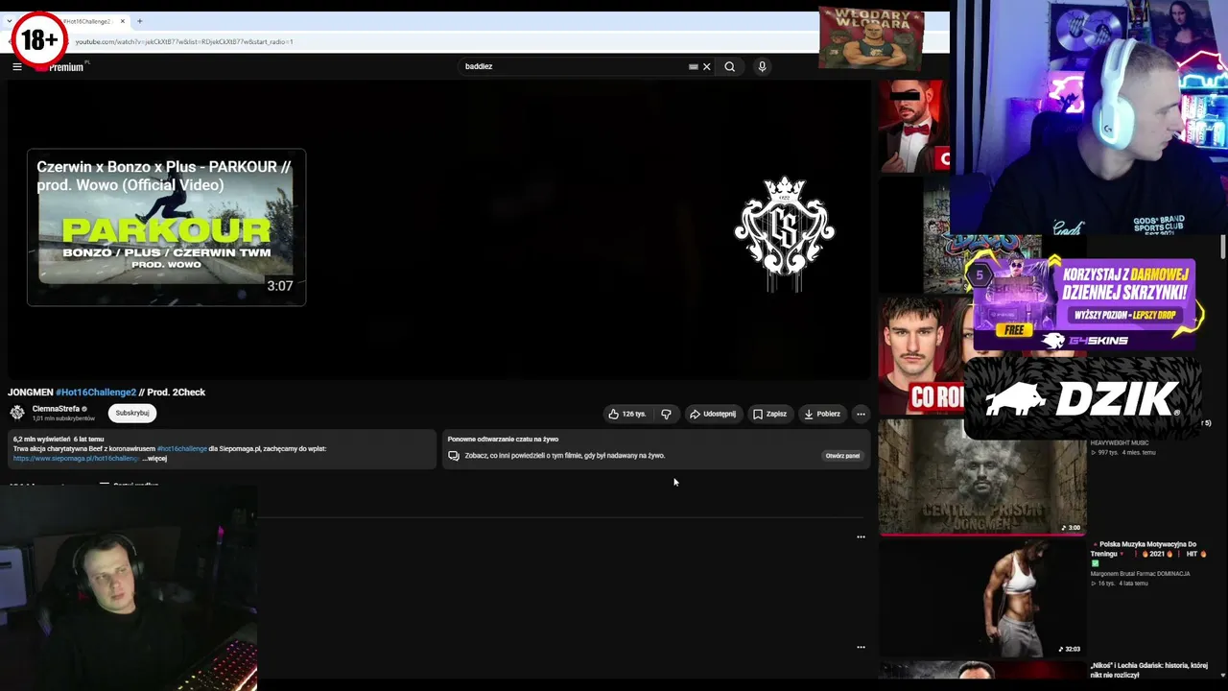The width and height of the screenshot is (1228, 691).
Task: Click the YouTube Premium logo
Action: (63, 66)
